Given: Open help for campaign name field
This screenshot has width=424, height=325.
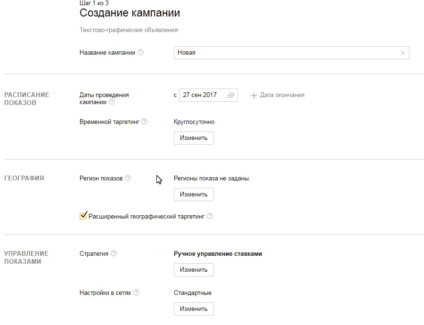Looking at the screenshot, I should 140,52.
